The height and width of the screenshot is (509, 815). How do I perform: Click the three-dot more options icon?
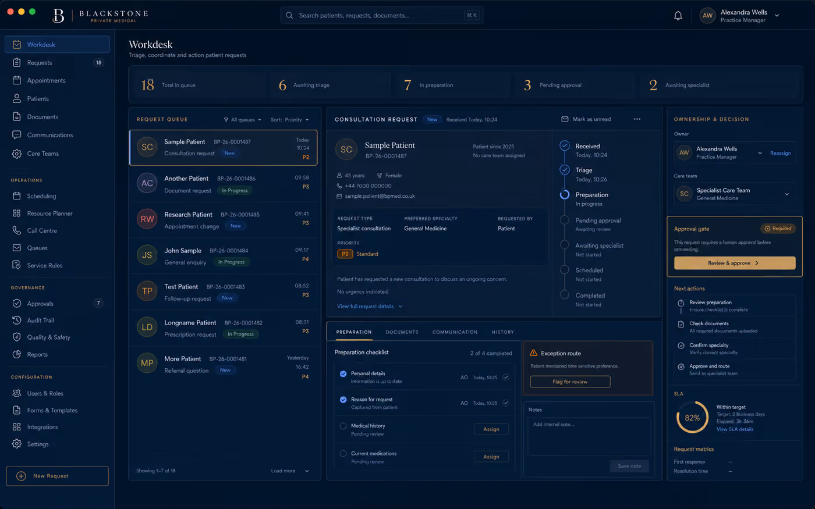click(637, 119)
